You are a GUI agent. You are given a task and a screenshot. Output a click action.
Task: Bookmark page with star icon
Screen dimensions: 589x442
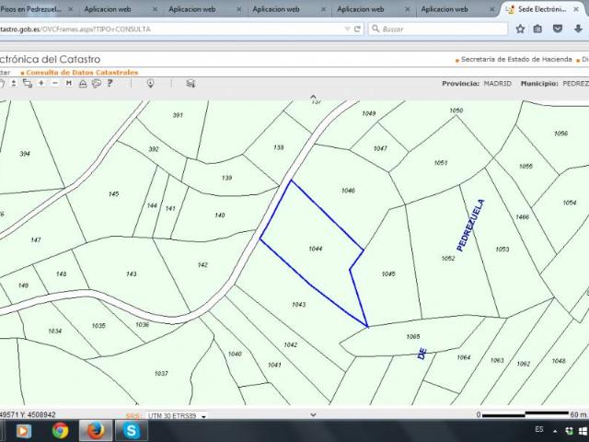[520, 29]
